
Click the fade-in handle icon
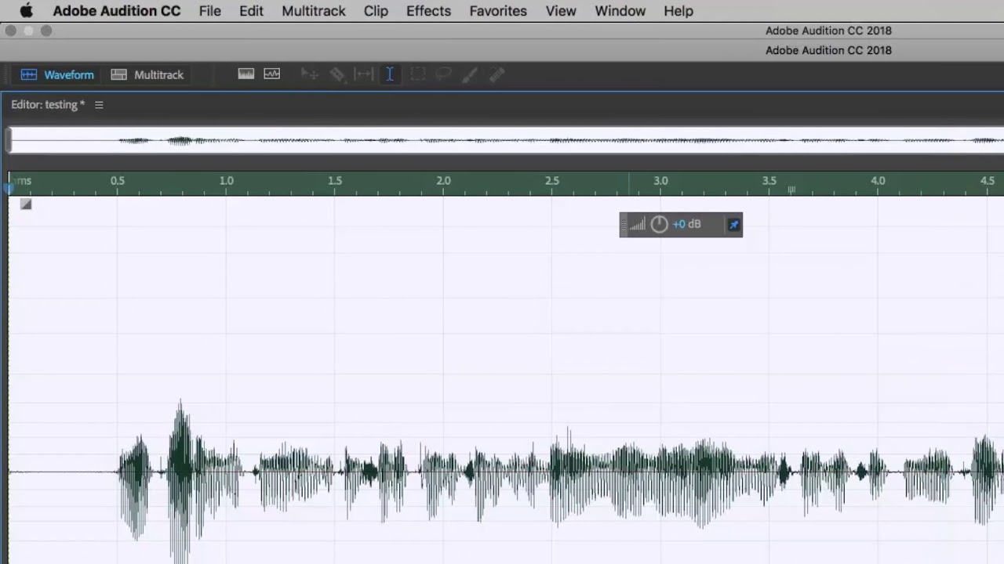26,204
